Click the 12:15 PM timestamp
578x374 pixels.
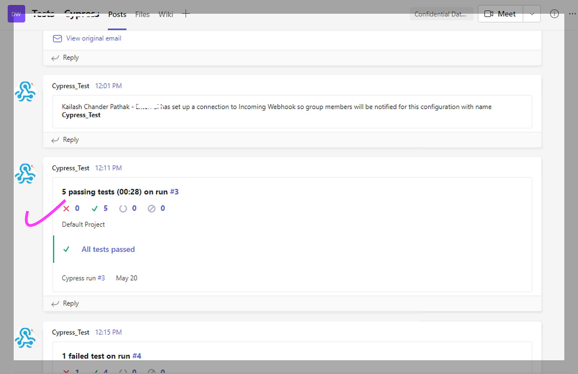(108, 332)
